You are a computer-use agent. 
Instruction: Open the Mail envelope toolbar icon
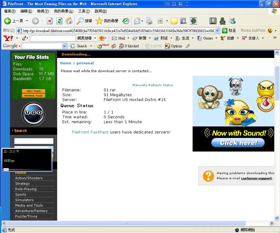137,21
